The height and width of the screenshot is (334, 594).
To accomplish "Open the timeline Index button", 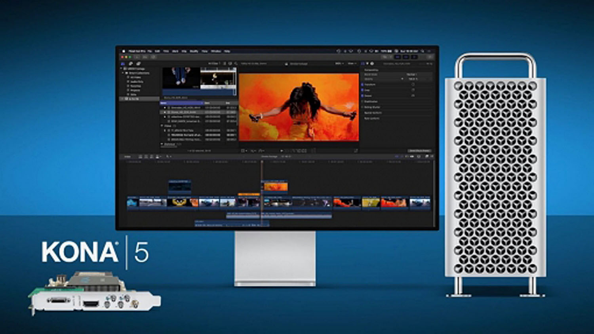I will point(128,157).
